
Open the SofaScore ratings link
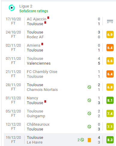[x=34, y=11]
